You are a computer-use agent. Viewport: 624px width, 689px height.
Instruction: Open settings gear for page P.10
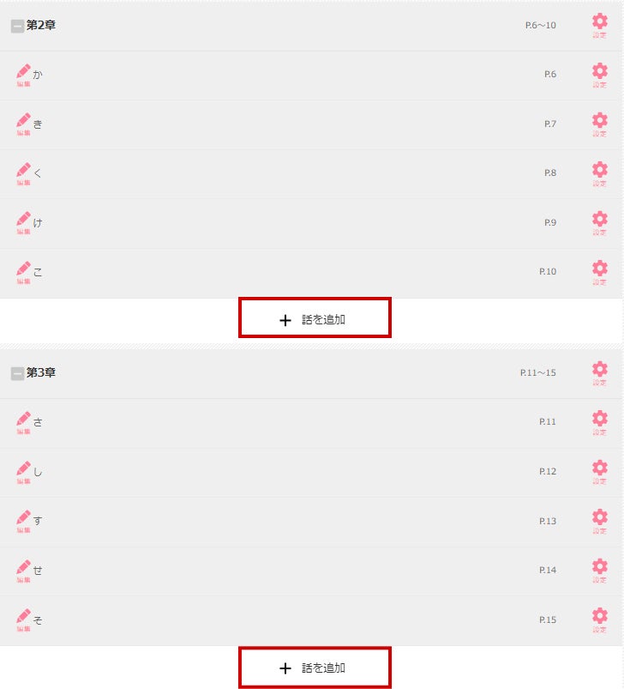pyautogui.click(x=599, y=273)
